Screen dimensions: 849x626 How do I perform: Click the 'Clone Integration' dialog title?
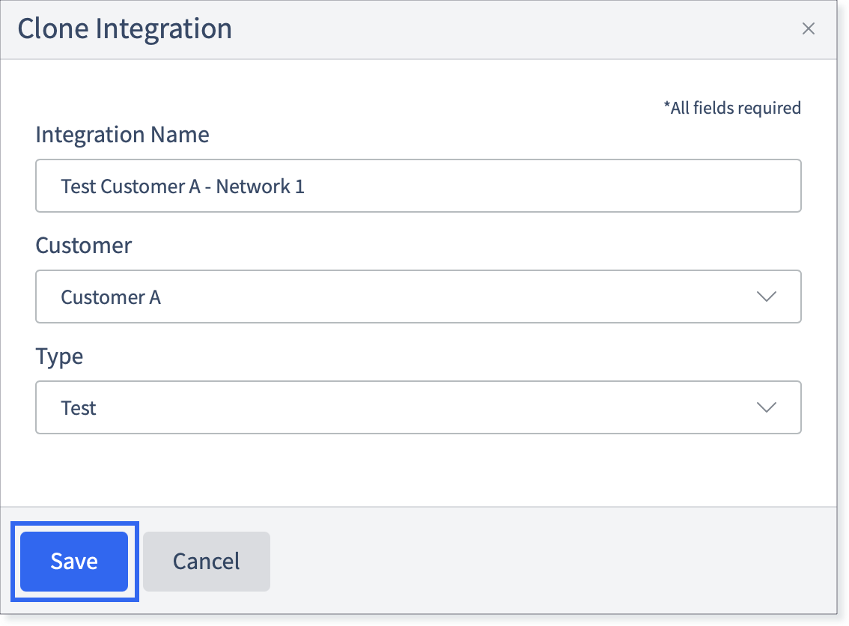click(x=124, y=28)
